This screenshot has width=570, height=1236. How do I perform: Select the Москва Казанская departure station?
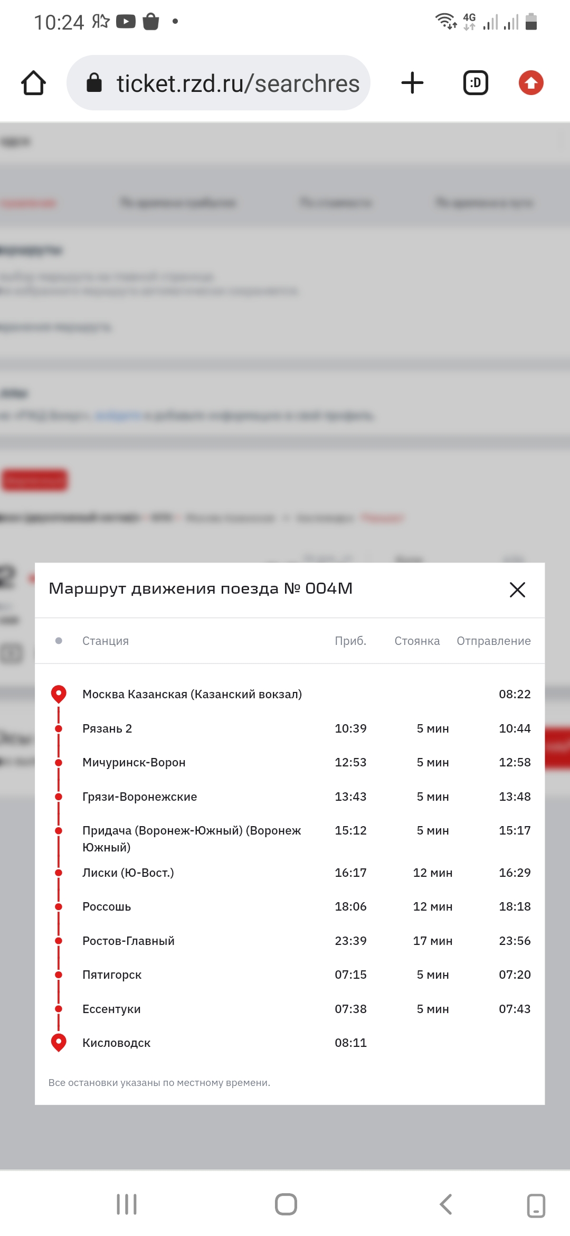tap(192, 694)
